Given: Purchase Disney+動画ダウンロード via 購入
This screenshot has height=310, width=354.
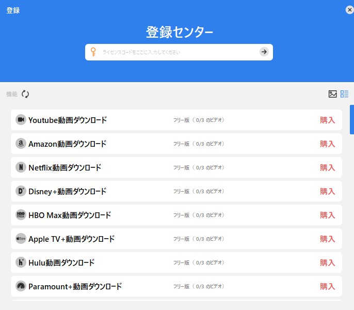Looking at the screenshot, I should (x=327, y=191).
